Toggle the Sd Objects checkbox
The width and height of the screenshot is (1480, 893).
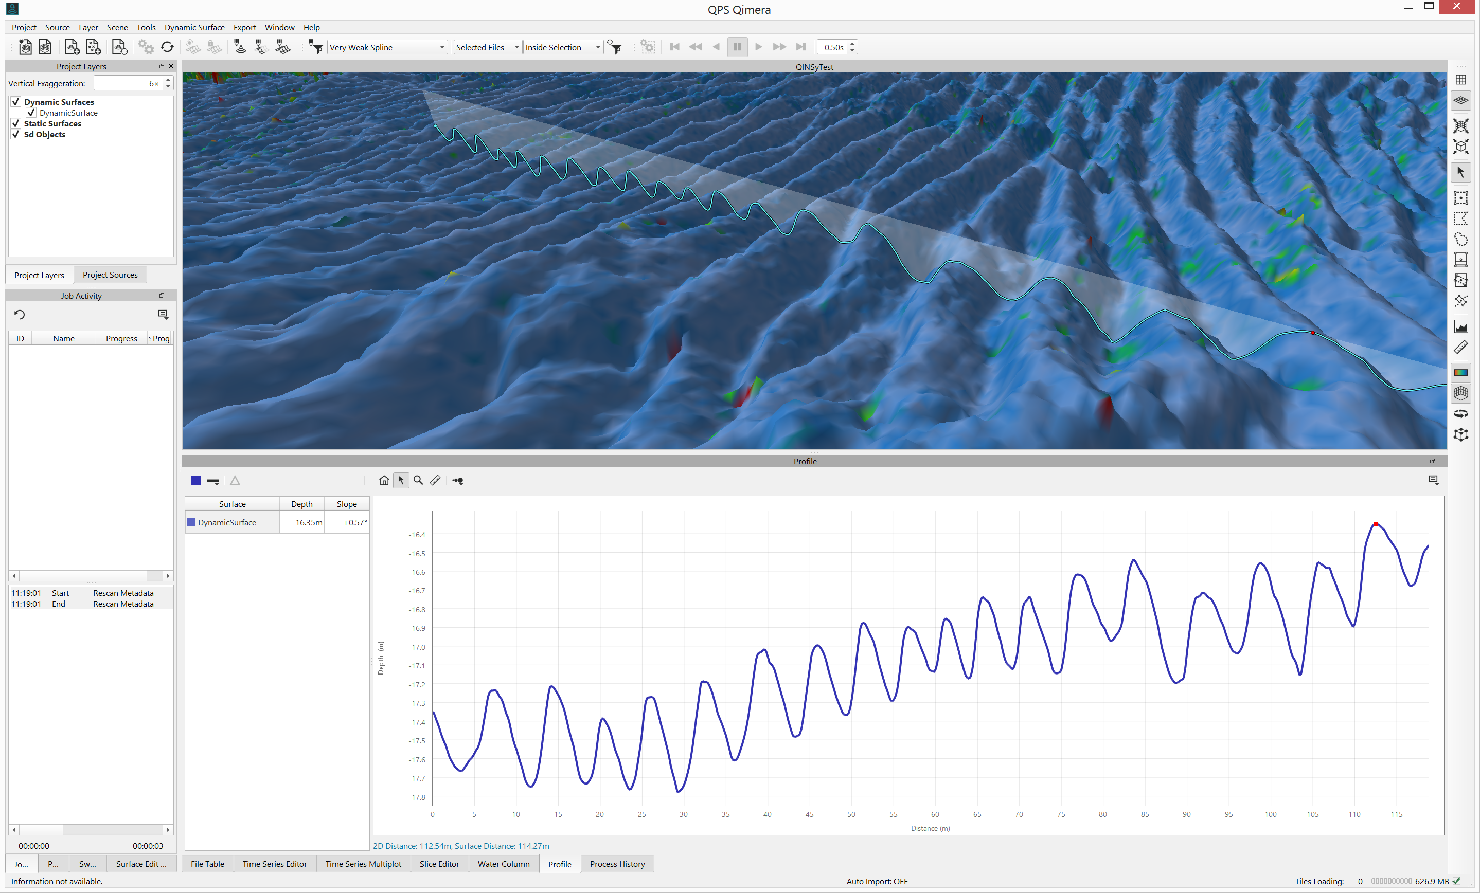coord(16,134)
